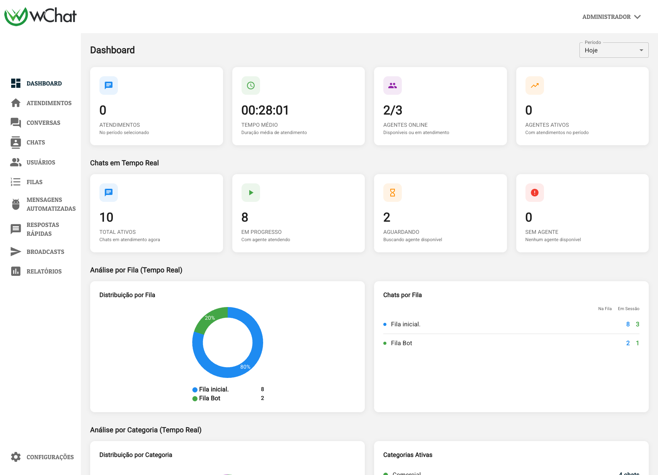658x475 pixels.
Task: Click the Aguardando label text
Action: [x=401, y=232]
